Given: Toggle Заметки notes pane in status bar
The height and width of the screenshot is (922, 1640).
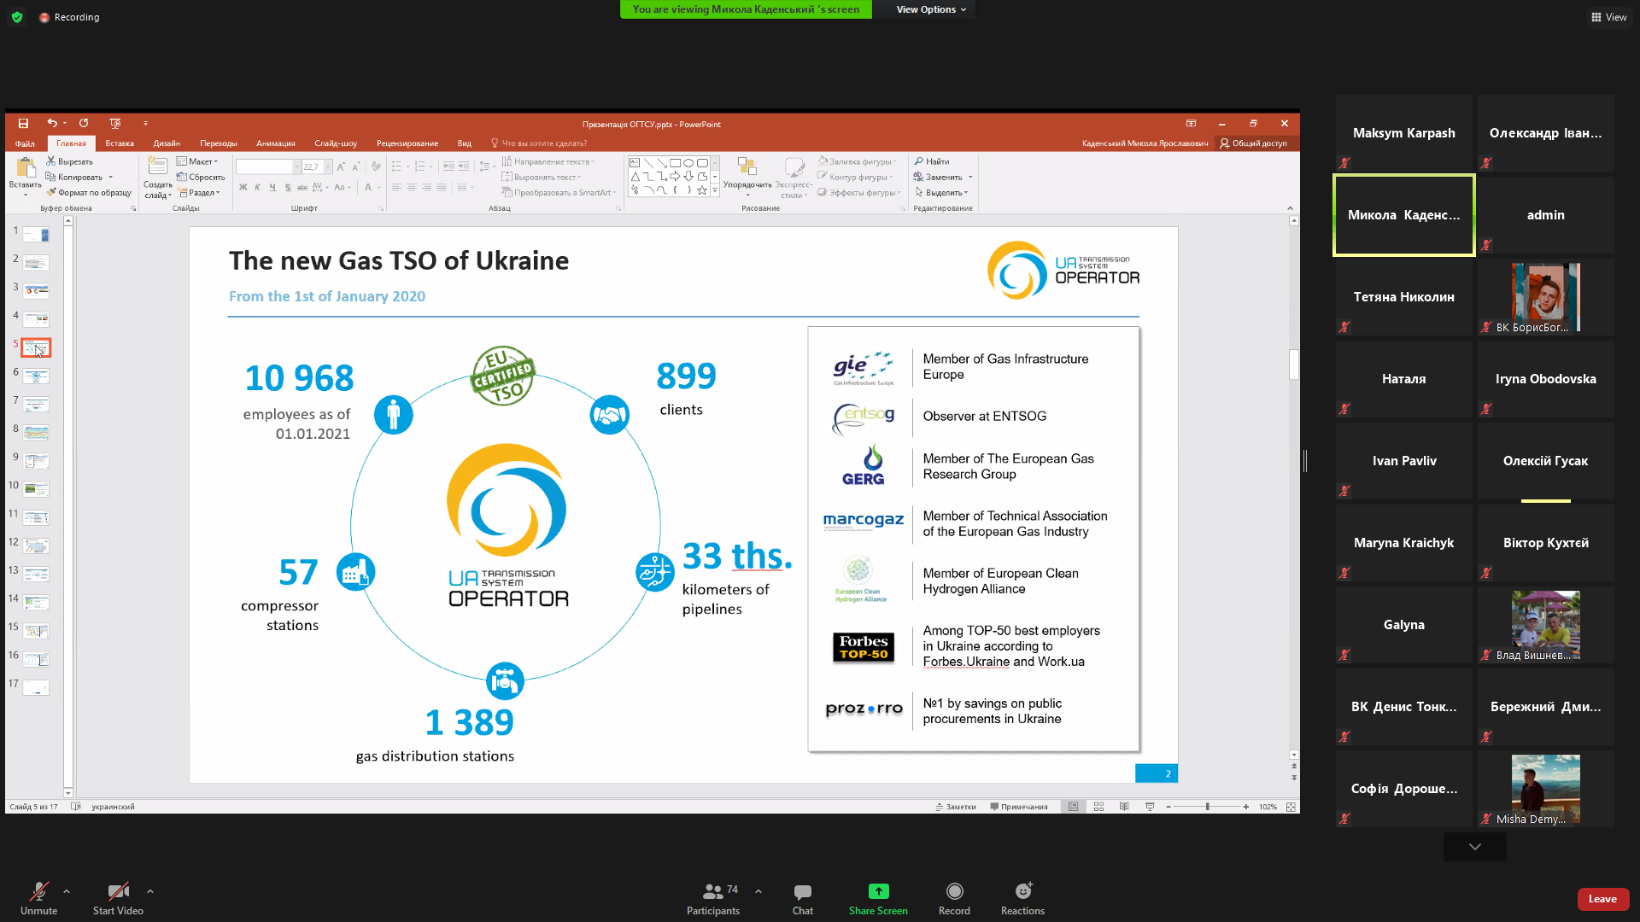Looking at the screenshot, I should 955,807.
